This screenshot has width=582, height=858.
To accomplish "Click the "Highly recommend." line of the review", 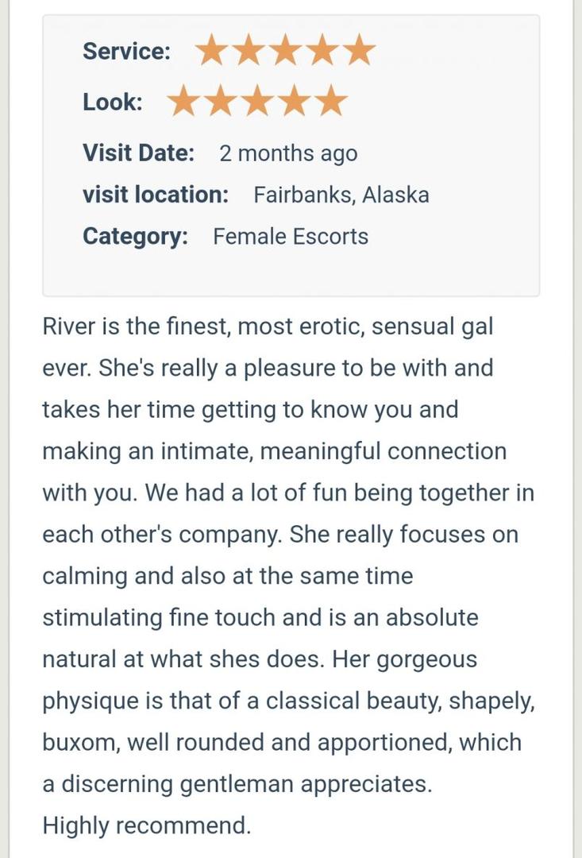I will coord(147,826).
